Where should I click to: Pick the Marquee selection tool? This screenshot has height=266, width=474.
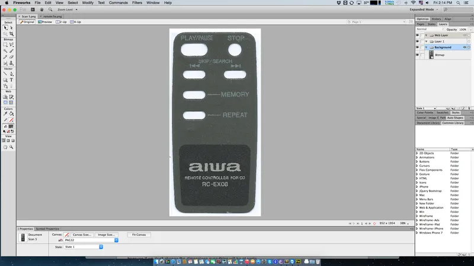[x=5, y=45]
